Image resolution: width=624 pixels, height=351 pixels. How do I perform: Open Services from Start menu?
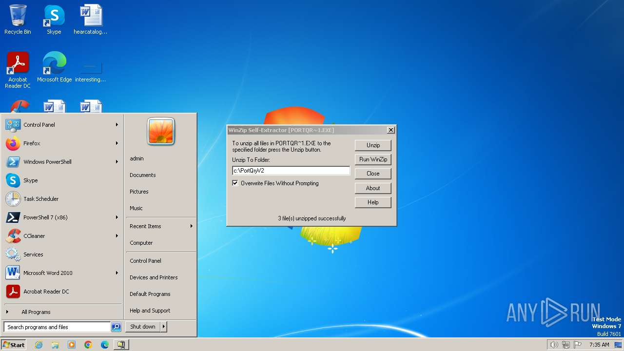(62, 254)
